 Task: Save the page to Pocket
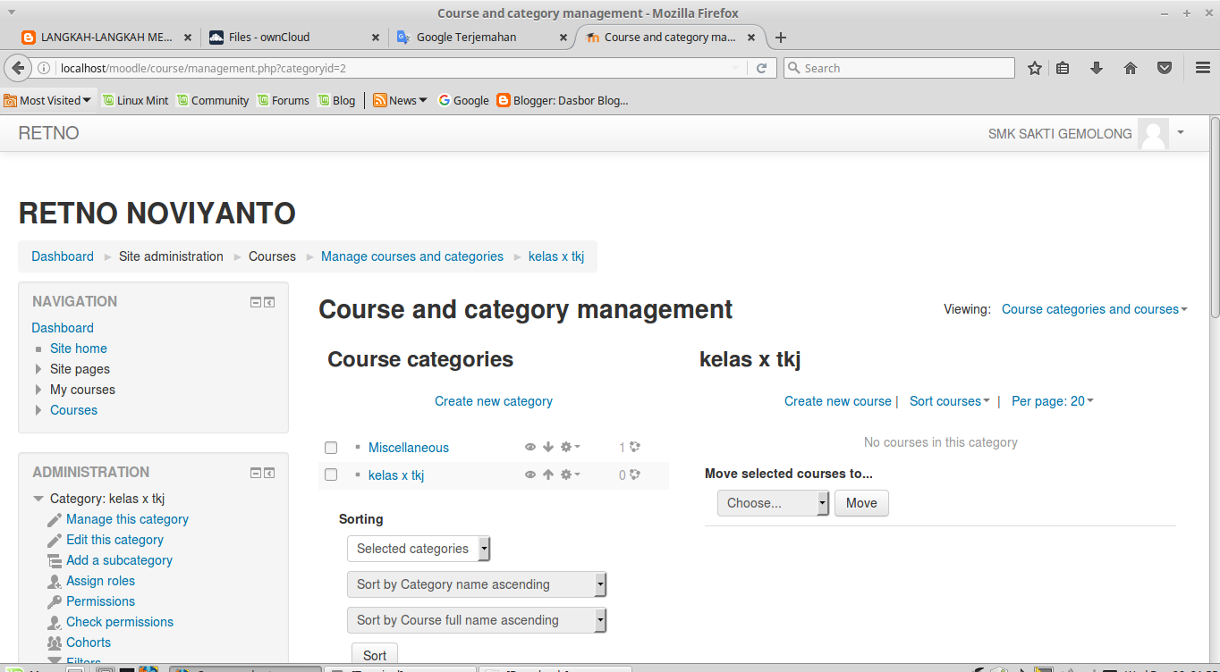[x=1165, y=68]
